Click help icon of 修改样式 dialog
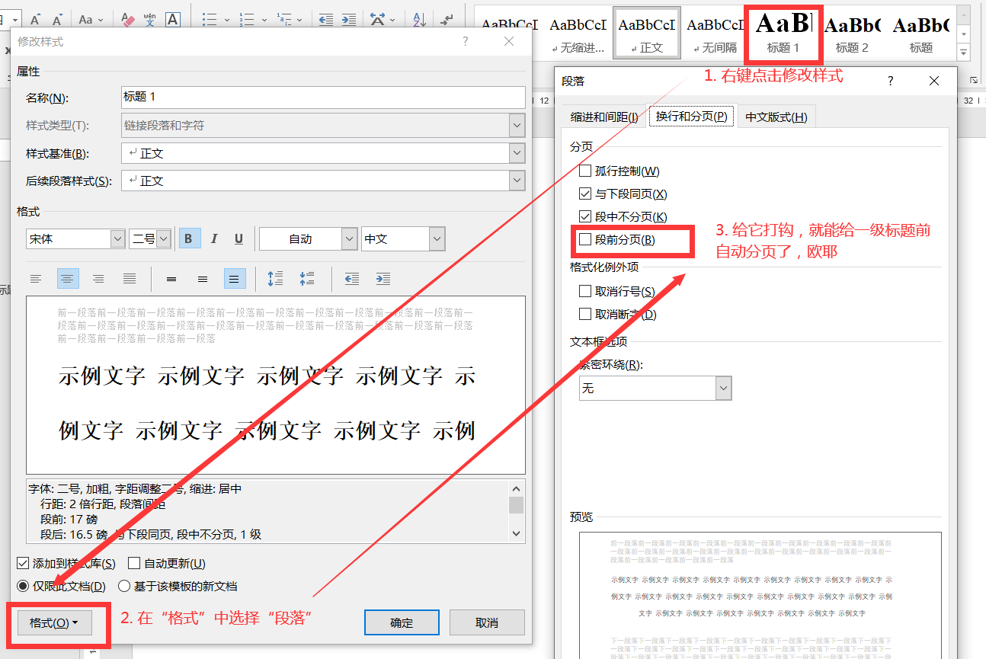Image resolution: width=986 pixels, height=659 pixels. tap(466, 42)
